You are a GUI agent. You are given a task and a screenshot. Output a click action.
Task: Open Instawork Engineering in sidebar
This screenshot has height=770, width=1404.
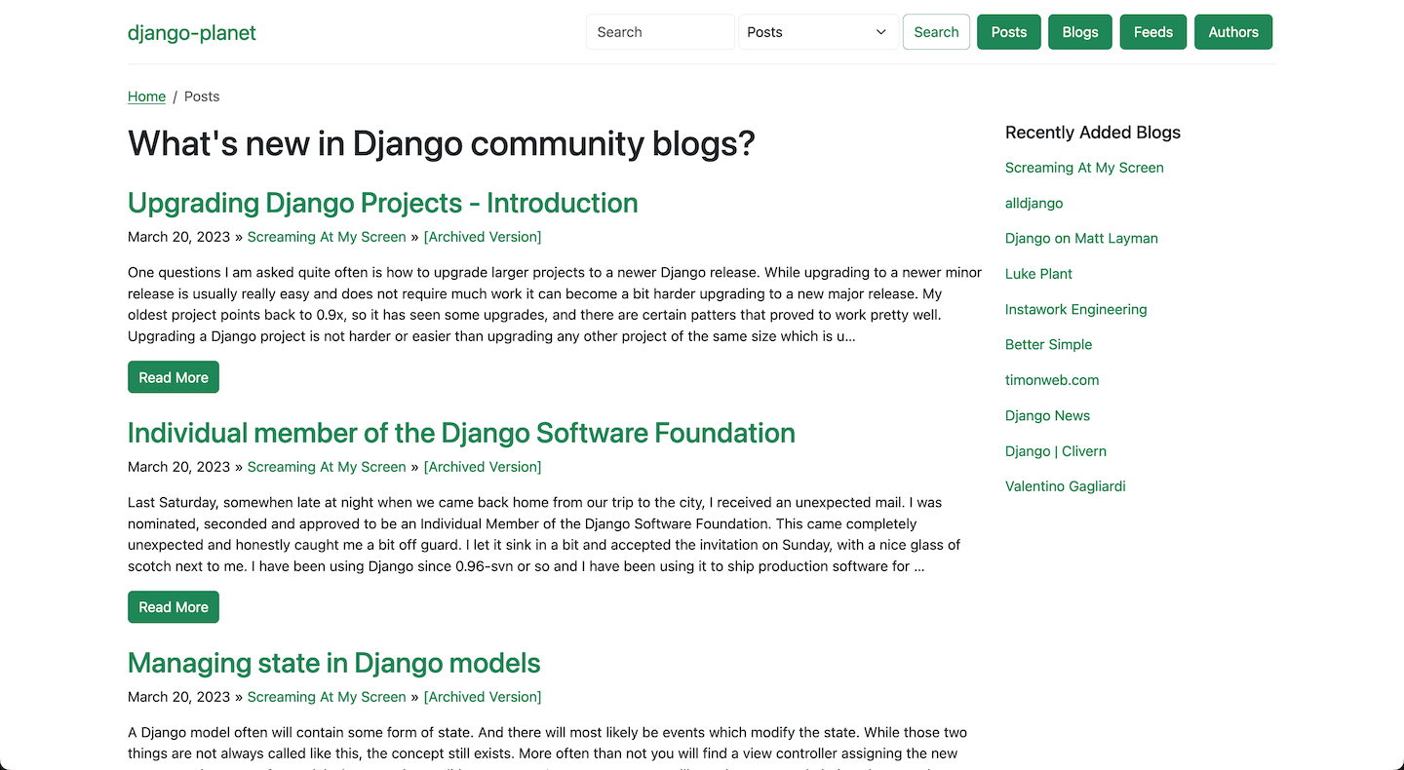tap(1075, 309)
